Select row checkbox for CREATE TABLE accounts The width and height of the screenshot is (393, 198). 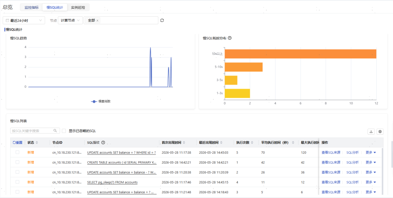tap(17, 162)
